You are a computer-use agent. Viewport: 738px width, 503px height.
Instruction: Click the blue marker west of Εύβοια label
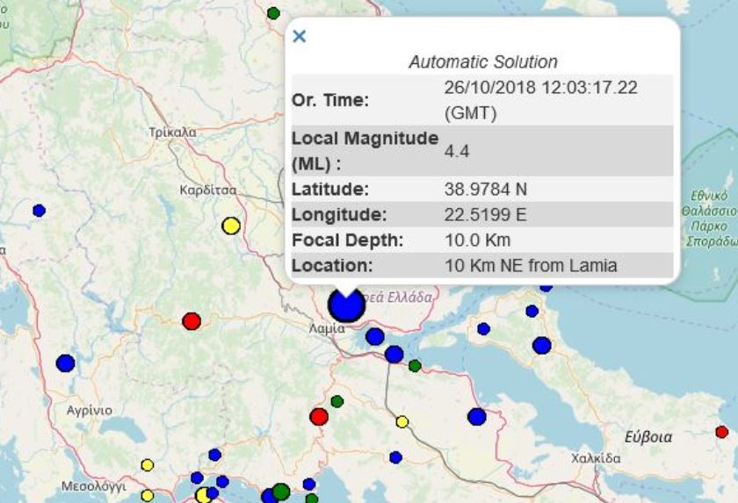(x=476, y=416)
